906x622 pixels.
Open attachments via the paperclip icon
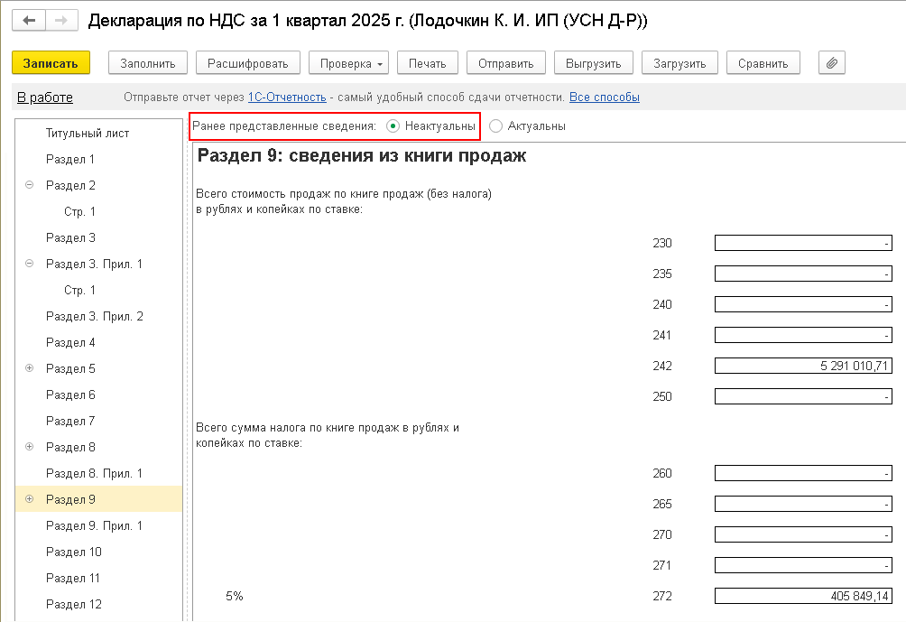[x=831, y=63]
